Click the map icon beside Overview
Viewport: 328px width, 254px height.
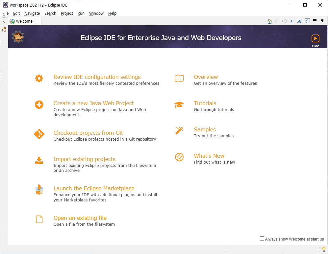179,78
